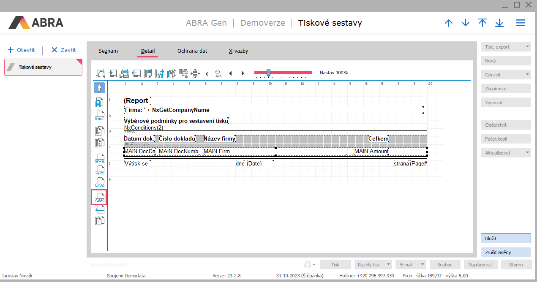Select the arrow pointer tool in left palette
Screen dimensions: 537x282
click(x=99, y=88)
